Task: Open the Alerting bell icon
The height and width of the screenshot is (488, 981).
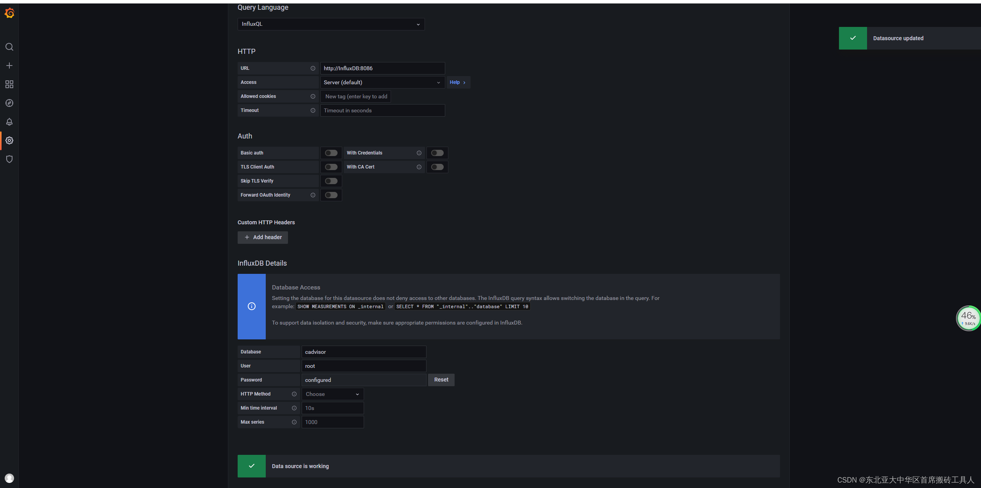Action: 9,122
